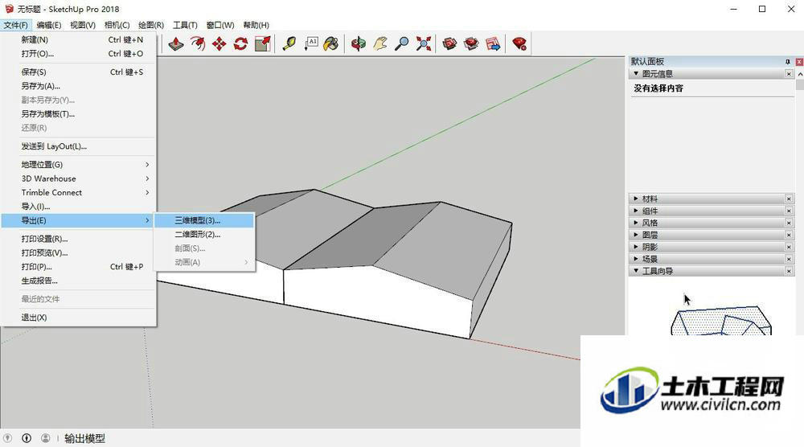Click 打印设置(R)... menu entry
Viewport: 804px width, 447px height.
point(78,238)
